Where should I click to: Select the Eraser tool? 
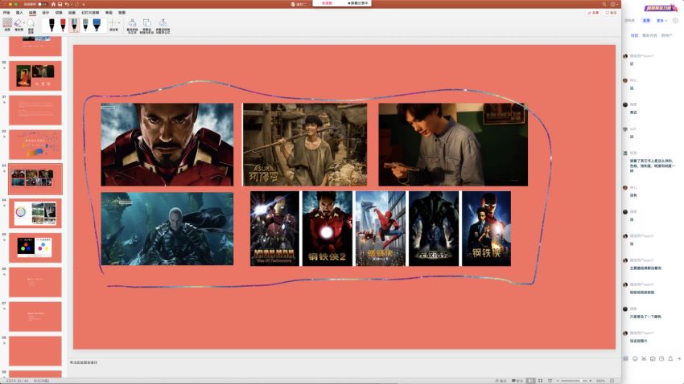(18, 24)
